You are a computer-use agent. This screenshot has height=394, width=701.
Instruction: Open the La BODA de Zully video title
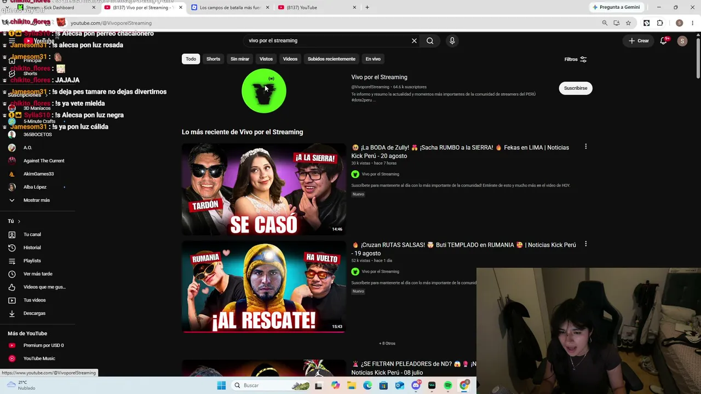point(460,152)
